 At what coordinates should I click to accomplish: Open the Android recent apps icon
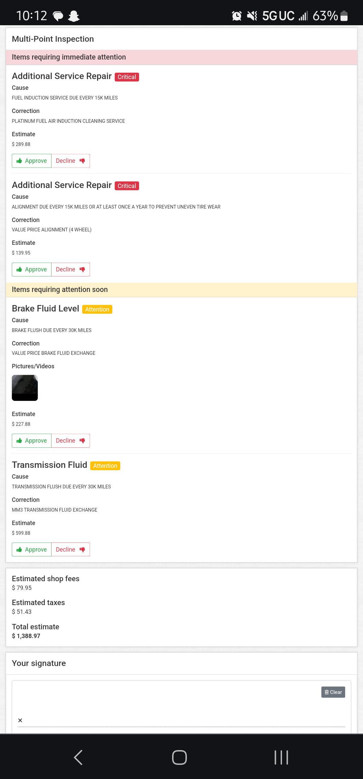pos(281,757)
